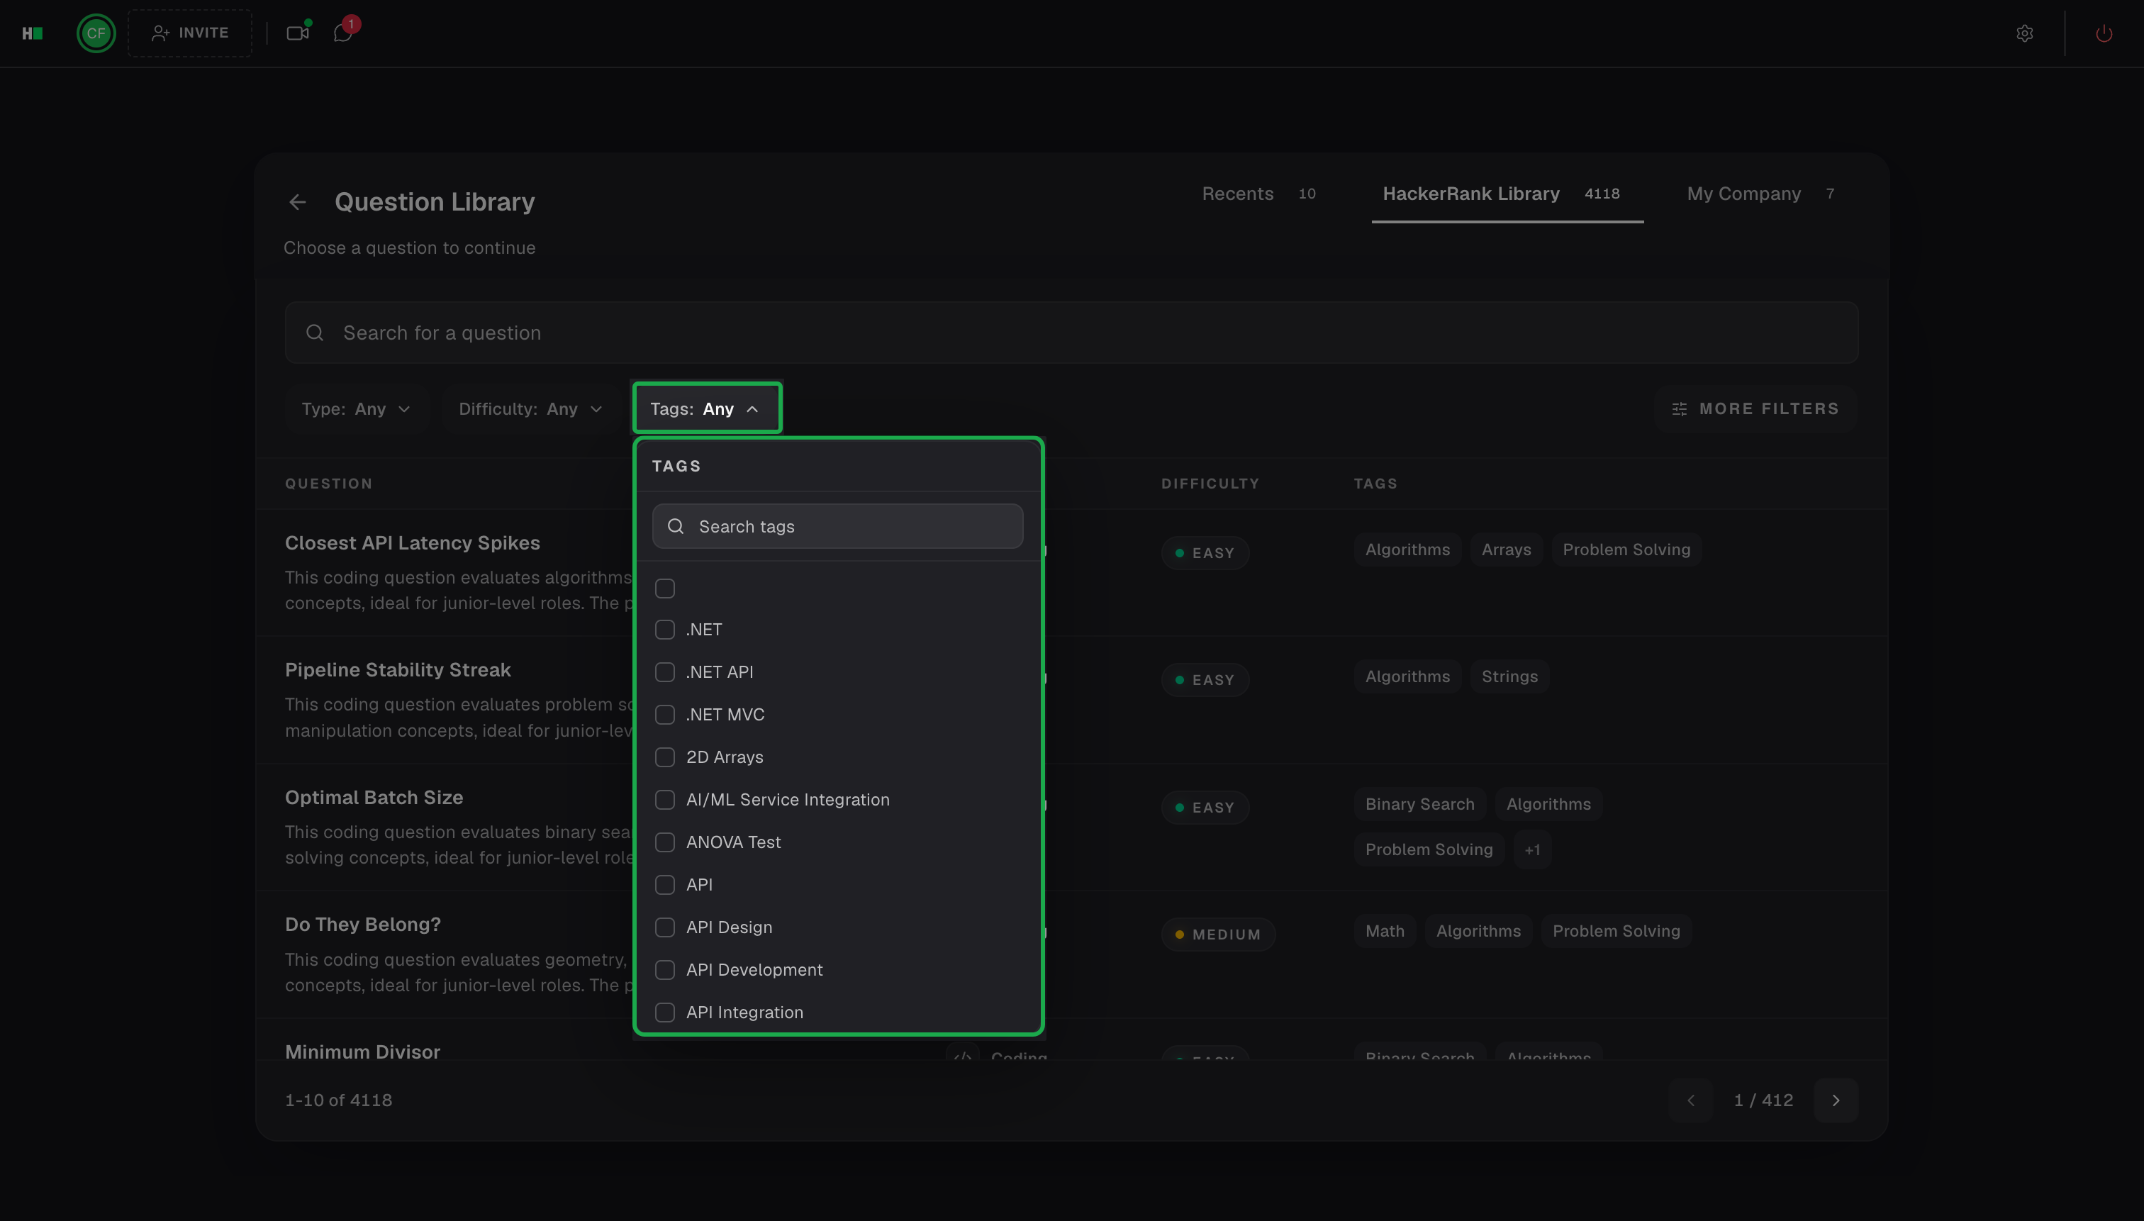
Task: Click the Binary Search tag on Optimal Batch Size
Action: point(1419,804)
